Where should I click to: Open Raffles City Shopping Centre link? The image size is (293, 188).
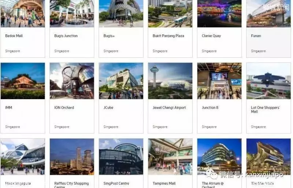click(71, 185)
